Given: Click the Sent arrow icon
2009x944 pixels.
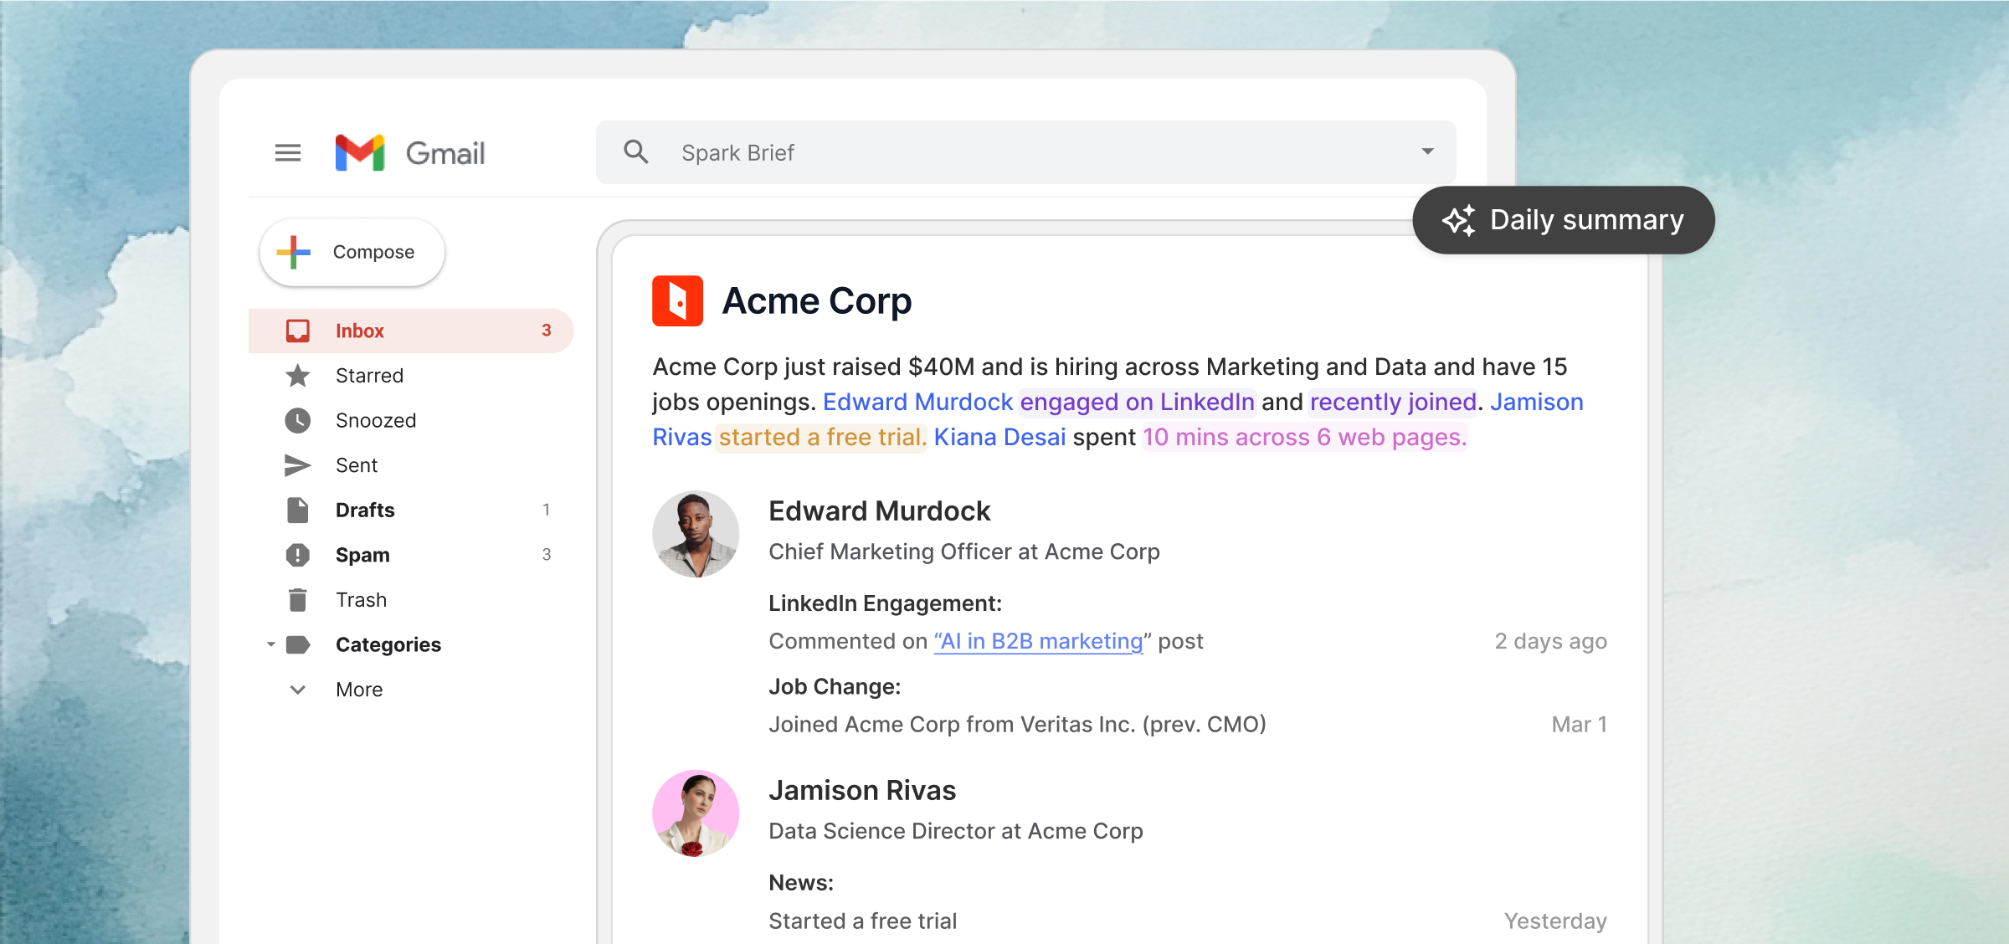Looking at the screenshot, I should click(297, 465).
